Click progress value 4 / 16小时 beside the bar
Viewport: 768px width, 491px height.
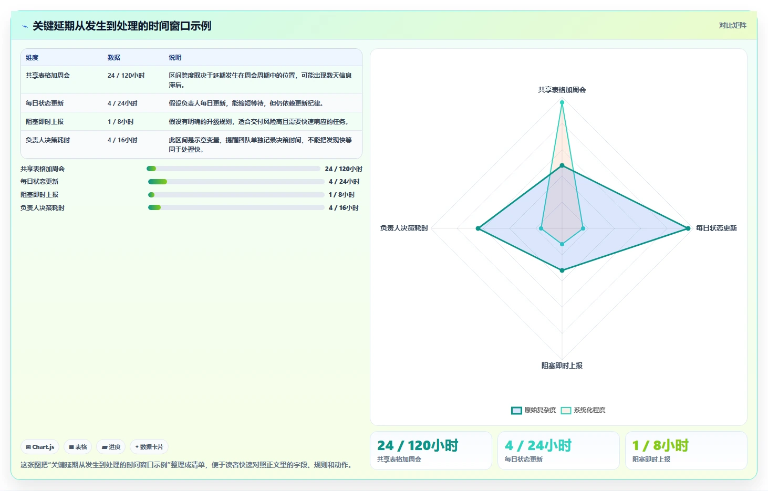tap(344, 208)
